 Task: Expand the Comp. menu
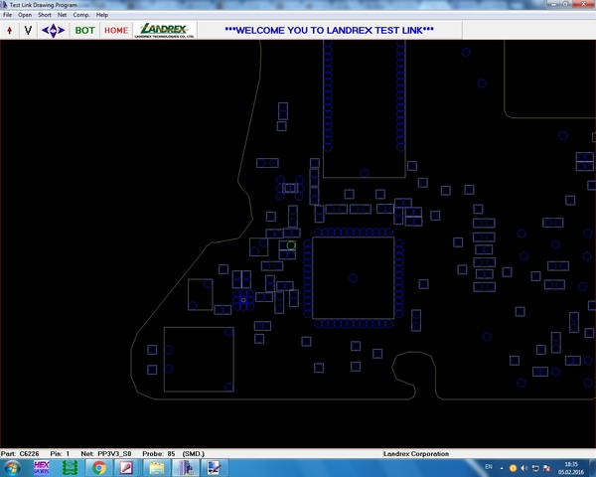tap(81, 16)
